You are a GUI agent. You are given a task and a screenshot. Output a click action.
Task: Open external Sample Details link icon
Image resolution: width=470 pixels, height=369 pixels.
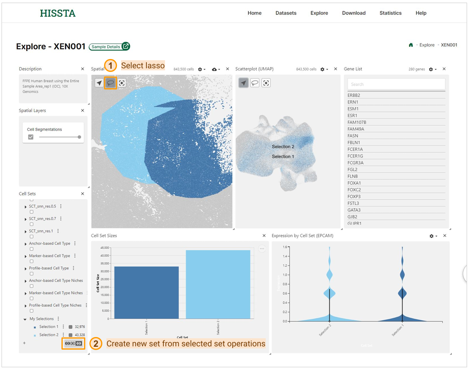(126, 46)
